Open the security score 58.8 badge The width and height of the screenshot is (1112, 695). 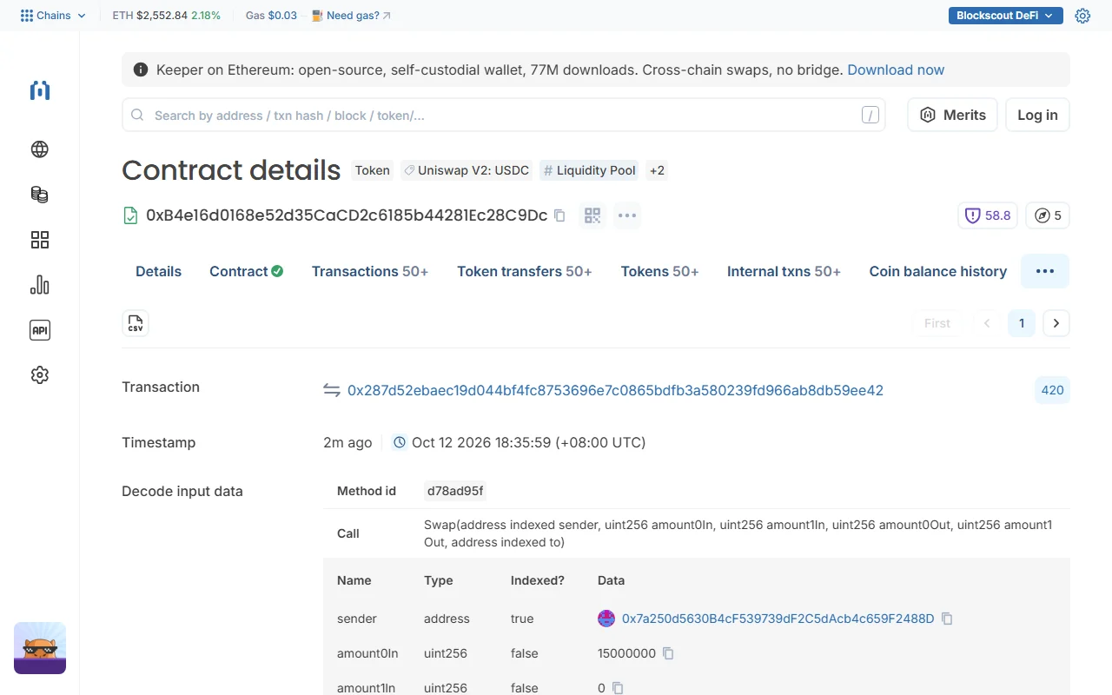(x=988, y=215)
